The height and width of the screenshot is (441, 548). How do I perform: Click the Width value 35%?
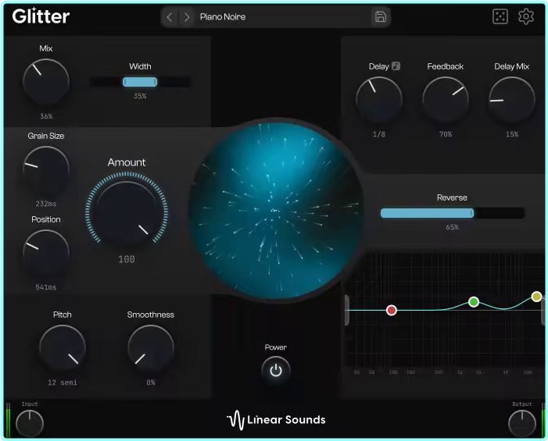[x=140, y=96]
